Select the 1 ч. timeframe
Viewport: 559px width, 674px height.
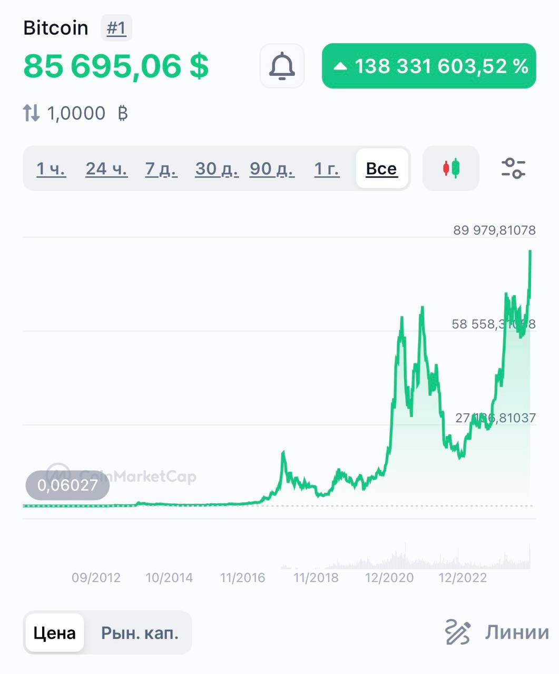[51, 168]
